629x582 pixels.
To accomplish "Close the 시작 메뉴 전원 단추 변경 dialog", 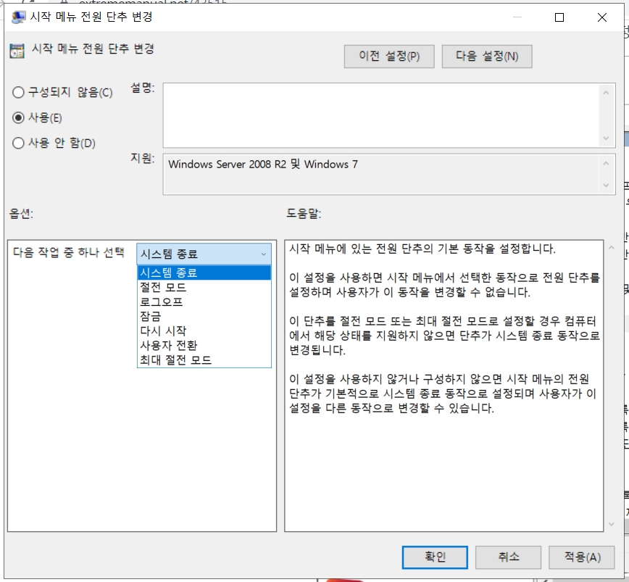I will tap(601, 17).
